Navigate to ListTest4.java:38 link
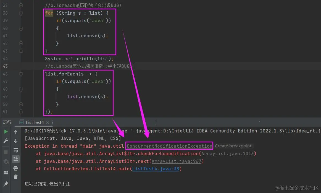 [156, 169]
